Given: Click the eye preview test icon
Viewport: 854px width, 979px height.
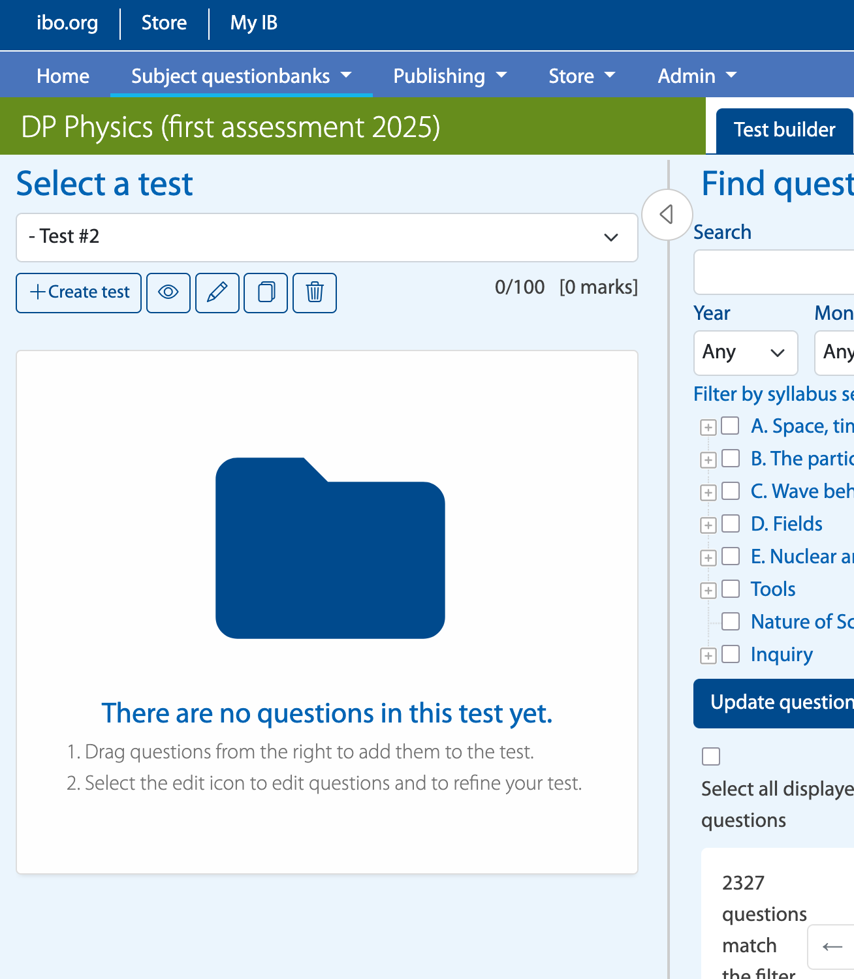Looking at the screenshot, I should 168,292.
